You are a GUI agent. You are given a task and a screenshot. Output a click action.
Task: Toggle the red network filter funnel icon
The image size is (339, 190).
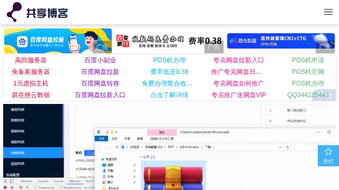pos(21,188)
